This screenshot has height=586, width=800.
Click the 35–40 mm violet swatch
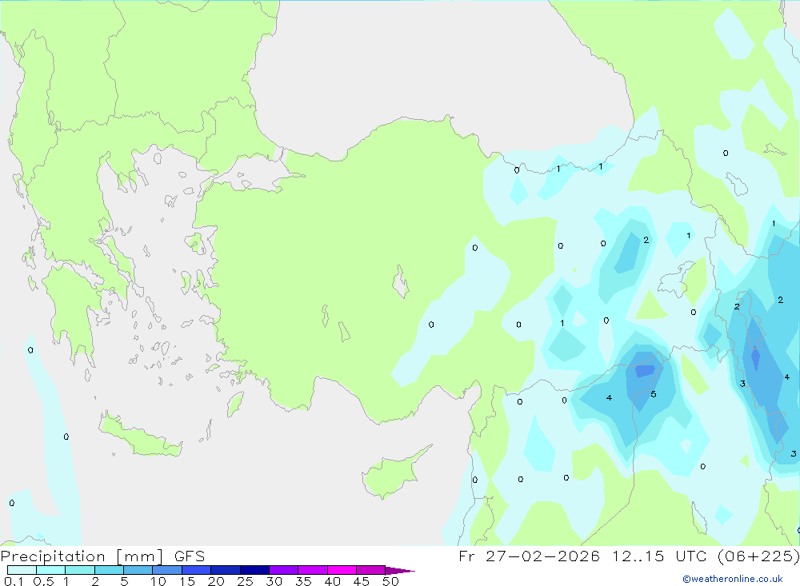(313, 570)
